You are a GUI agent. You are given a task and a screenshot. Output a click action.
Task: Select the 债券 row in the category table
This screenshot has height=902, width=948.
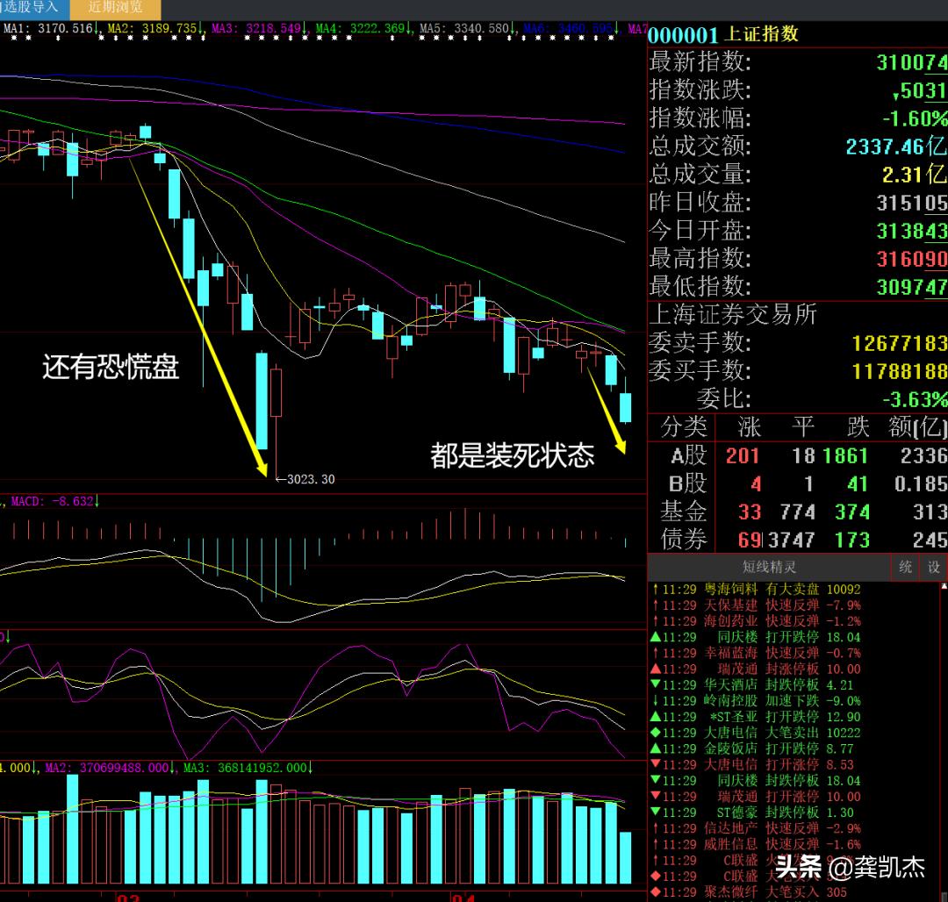click(797, 540)
